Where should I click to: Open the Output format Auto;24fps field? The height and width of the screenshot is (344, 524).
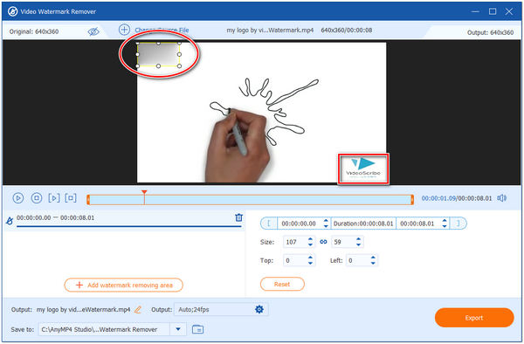(x=221, y=310)
